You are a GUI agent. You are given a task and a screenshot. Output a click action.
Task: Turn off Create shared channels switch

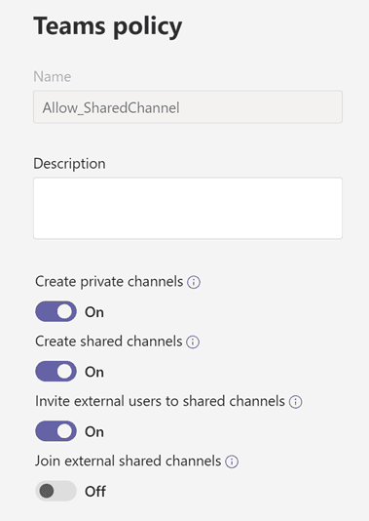click(x=55, y=372)
